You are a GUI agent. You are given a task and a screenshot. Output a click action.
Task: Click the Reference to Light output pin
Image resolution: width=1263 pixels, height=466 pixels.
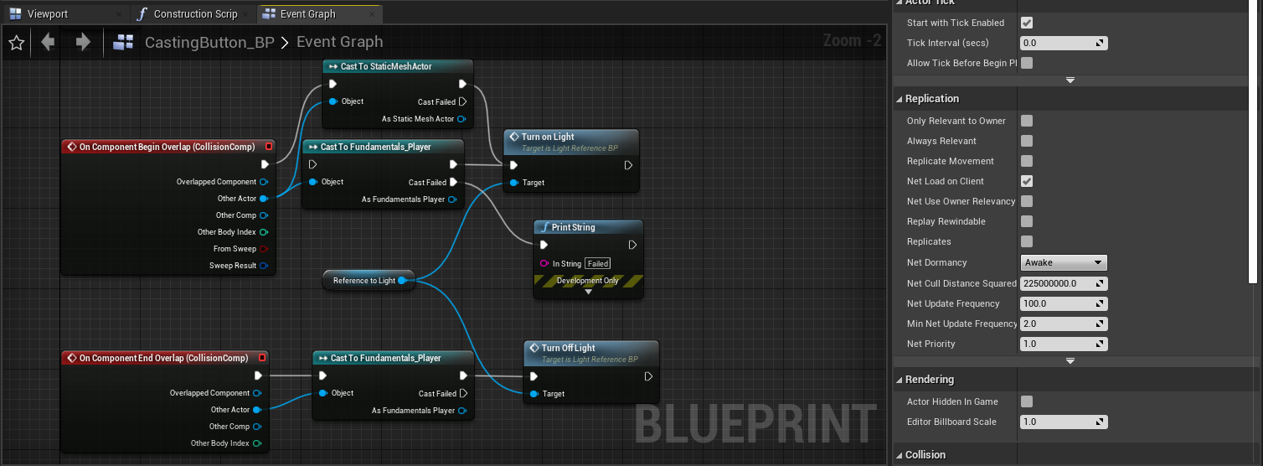tap(402, 281)
